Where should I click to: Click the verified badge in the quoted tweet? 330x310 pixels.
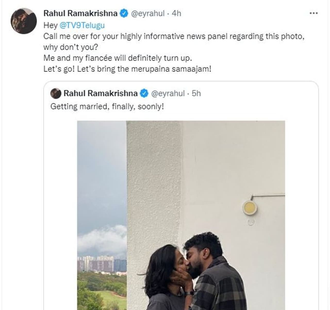[144, 93]
